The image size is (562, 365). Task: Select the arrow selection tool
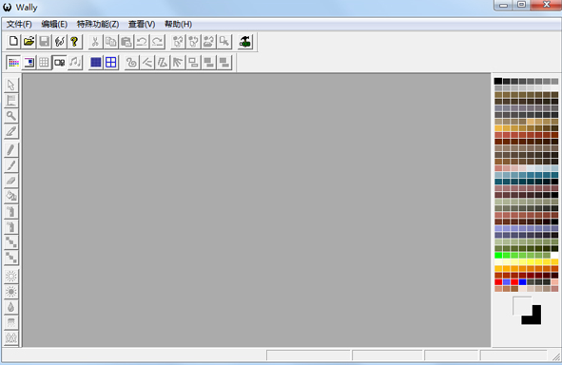click(11, 85)
